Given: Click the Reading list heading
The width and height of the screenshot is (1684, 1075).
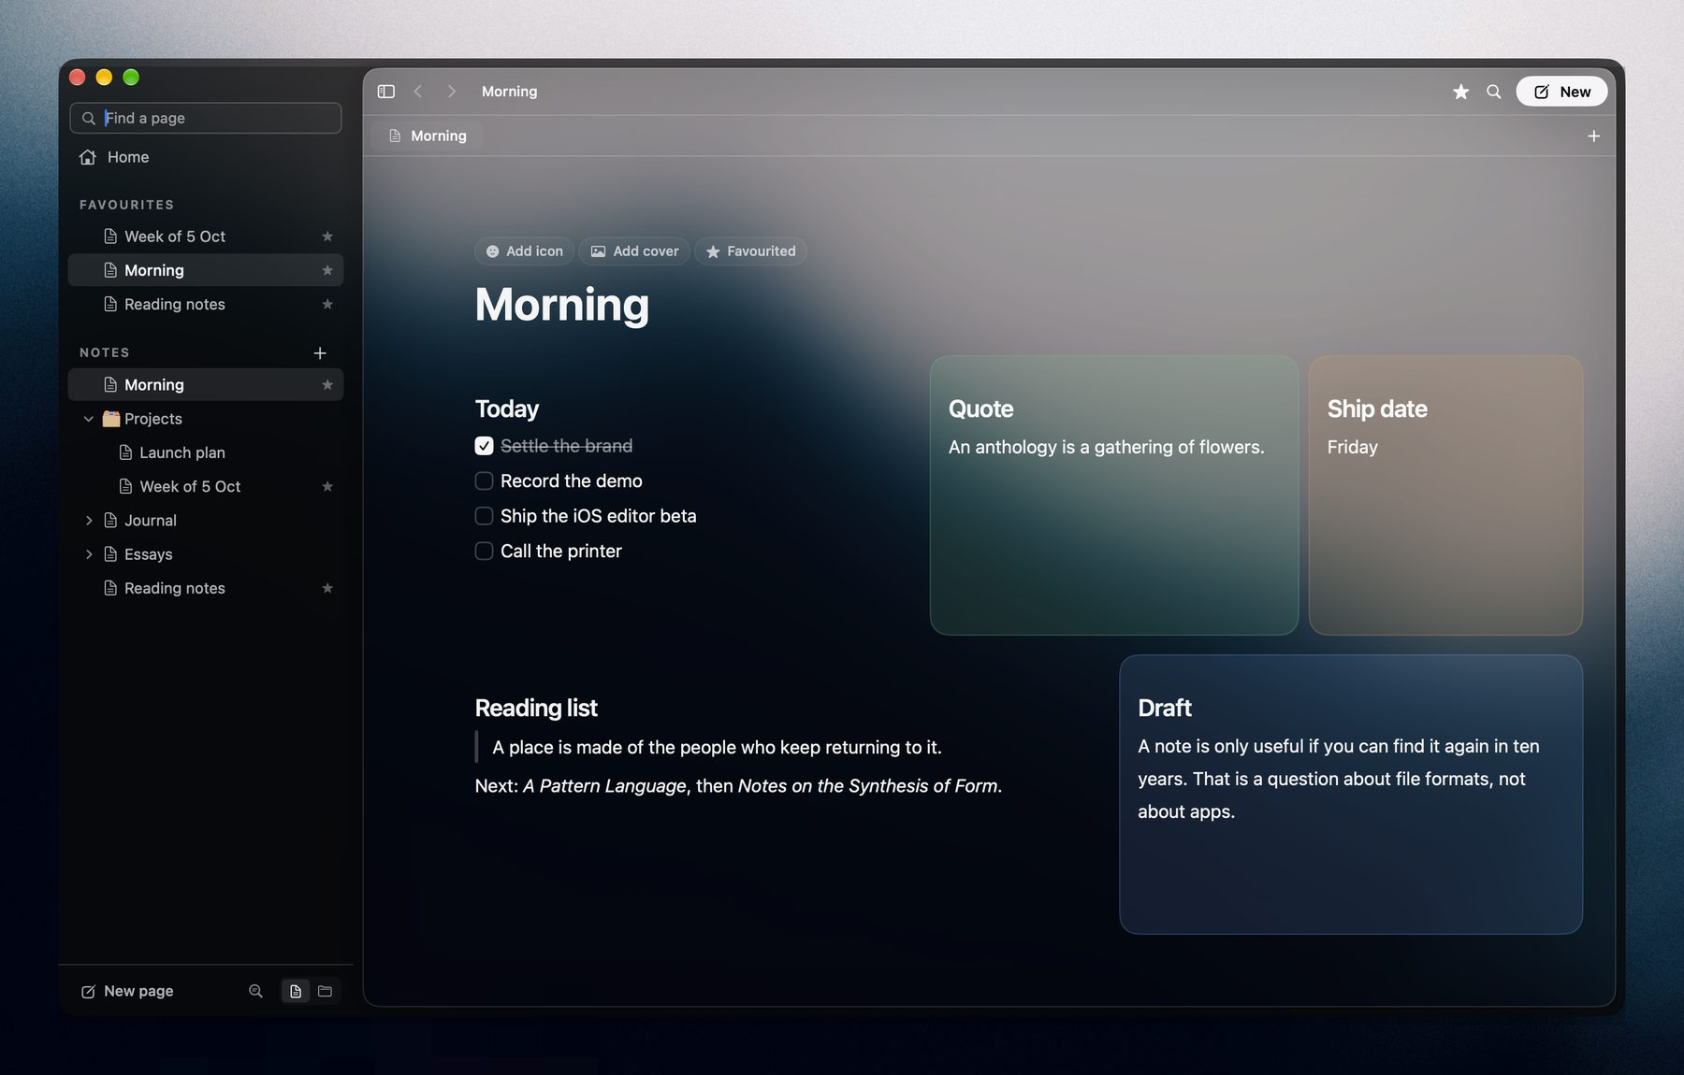Looking at the screenshot, I should click(536, 709).
